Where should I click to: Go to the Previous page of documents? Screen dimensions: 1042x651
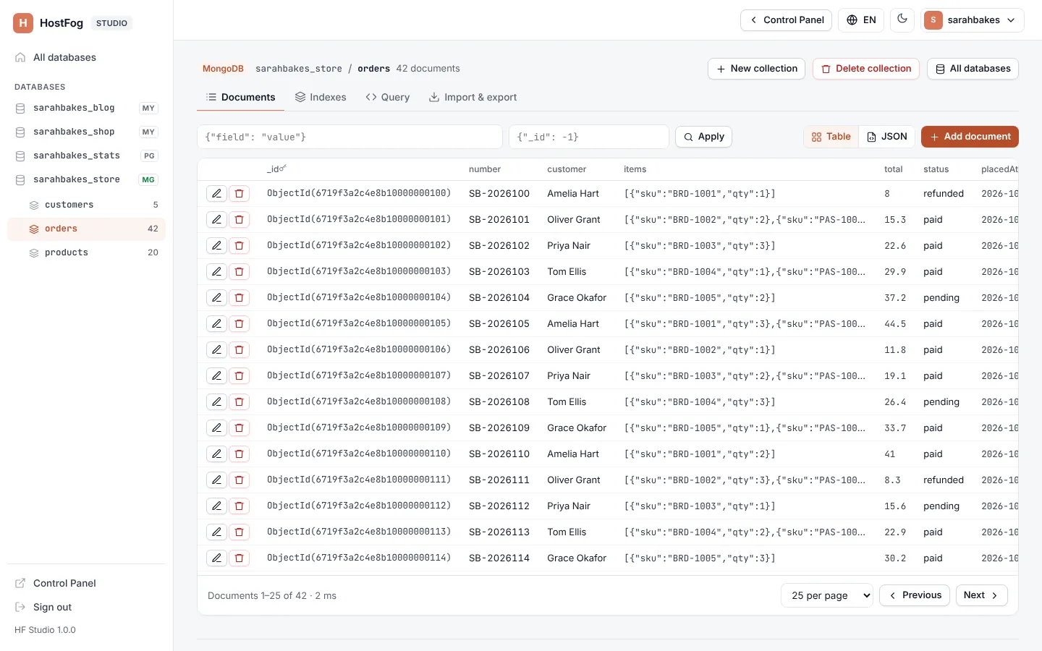915,595
